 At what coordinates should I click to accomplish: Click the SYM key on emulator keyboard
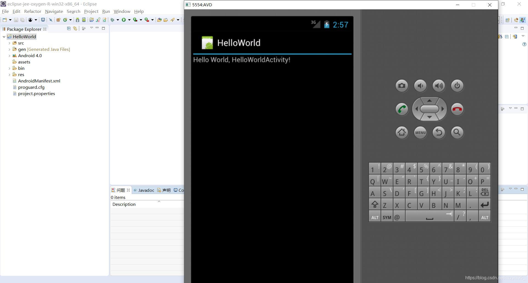coord(387,217)
